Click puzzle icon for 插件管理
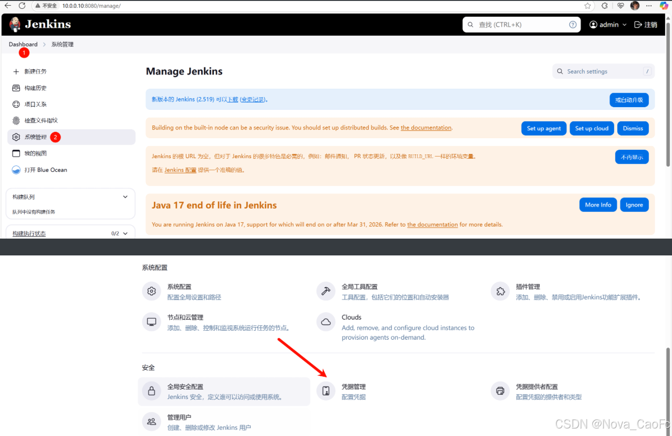The height and width of the screenshot is (436, 672). point(500,291)
